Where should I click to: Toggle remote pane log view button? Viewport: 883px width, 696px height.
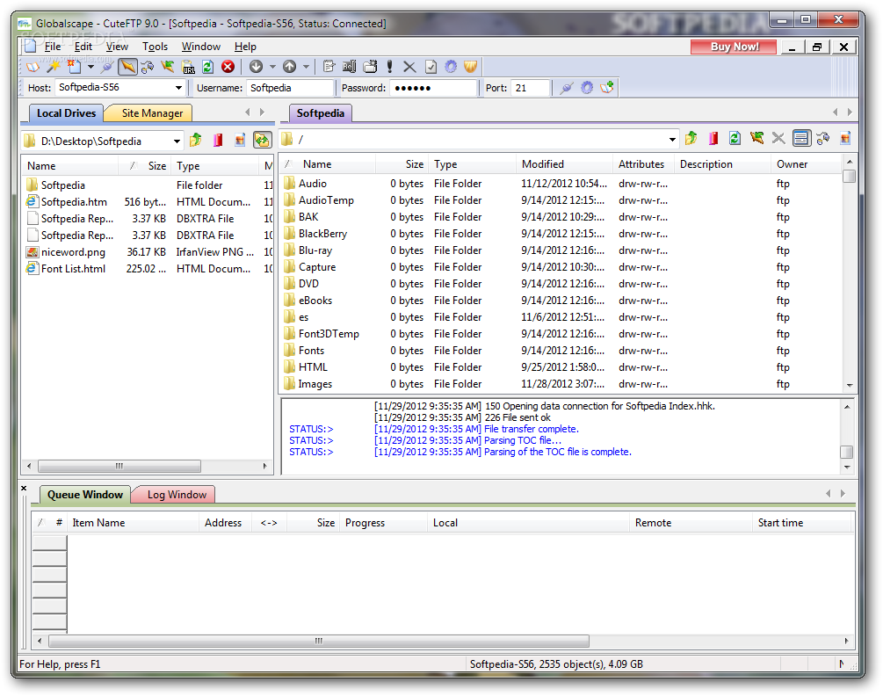800,138
